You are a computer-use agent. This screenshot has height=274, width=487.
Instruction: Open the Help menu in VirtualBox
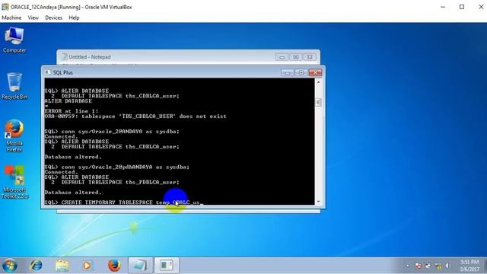[74, 18]
